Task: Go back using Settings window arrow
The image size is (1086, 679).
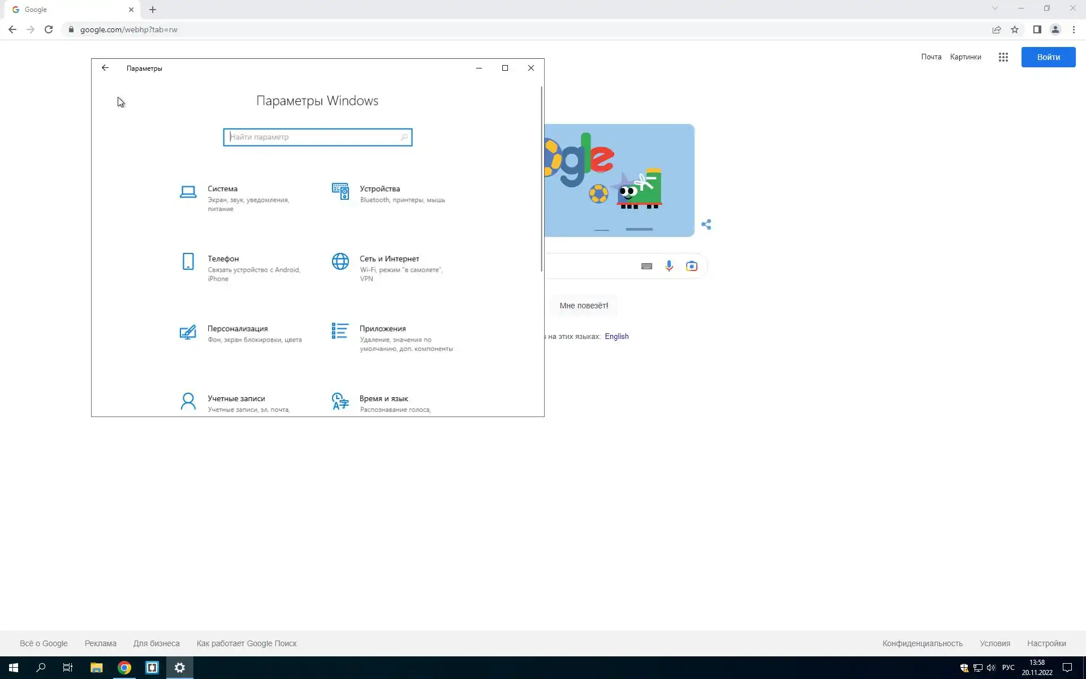Action: [x=105, y=68]
